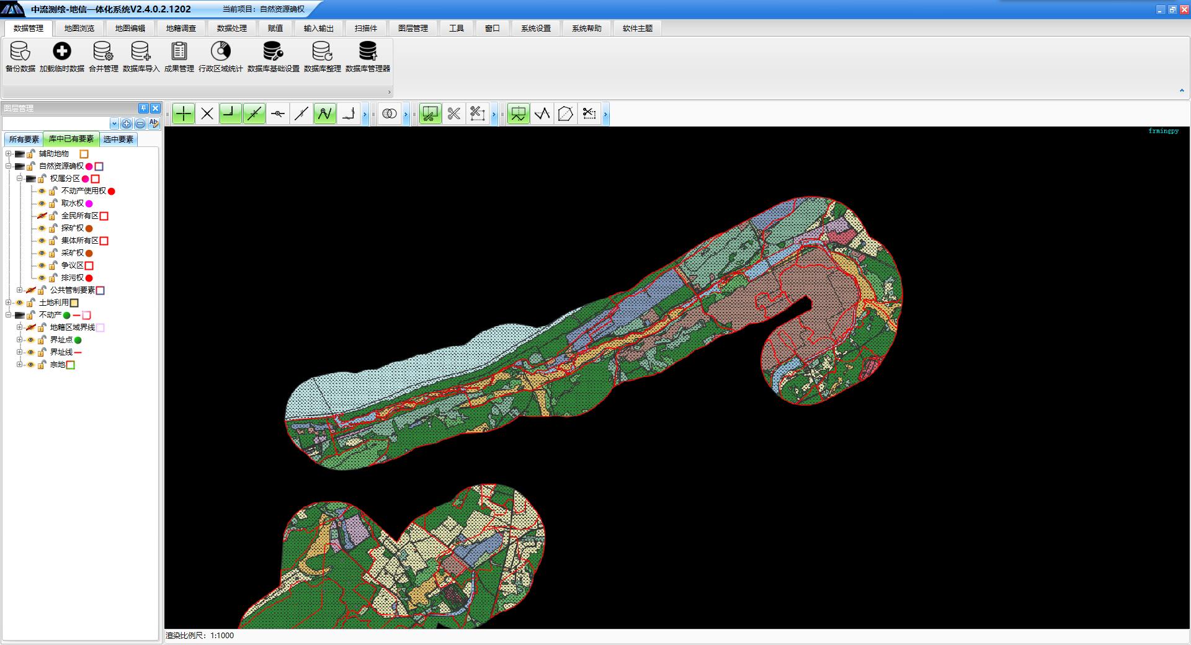Viewport: 1191px width, 645px height.
Task: Click the layer search input field
Action: tap(56, 123)
